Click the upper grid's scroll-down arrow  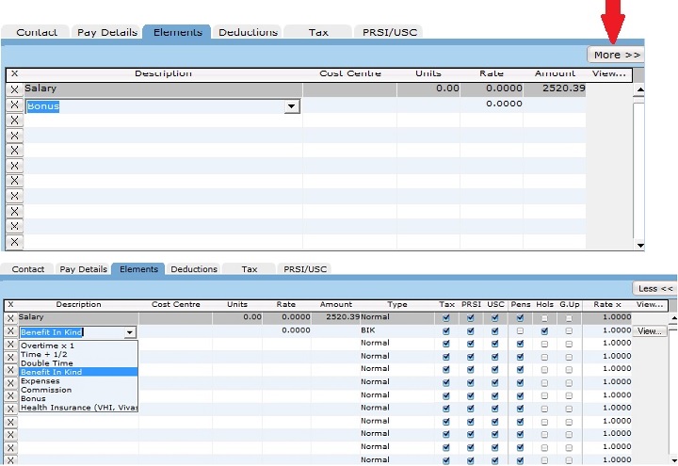click(x=640, y=245)
